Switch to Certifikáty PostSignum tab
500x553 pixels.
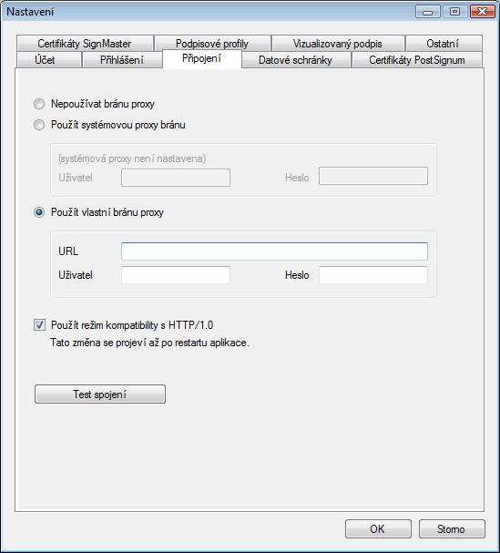[x=417, y=60]
